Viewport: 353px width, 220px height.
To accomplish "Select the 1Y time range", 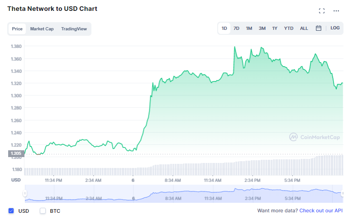I will click(275, 29).
